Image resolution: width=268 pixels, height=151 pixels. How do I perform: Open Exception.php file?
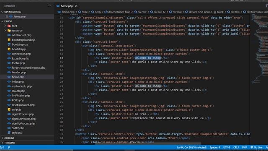pyautogui.click(x=21, y=58)
